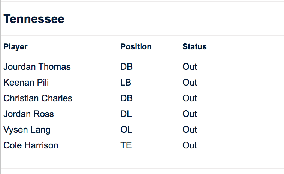The width and height of the screenshot is (284, 174).
Task: Click the Out status for Cole Harrison
Action: click(190, 145)
